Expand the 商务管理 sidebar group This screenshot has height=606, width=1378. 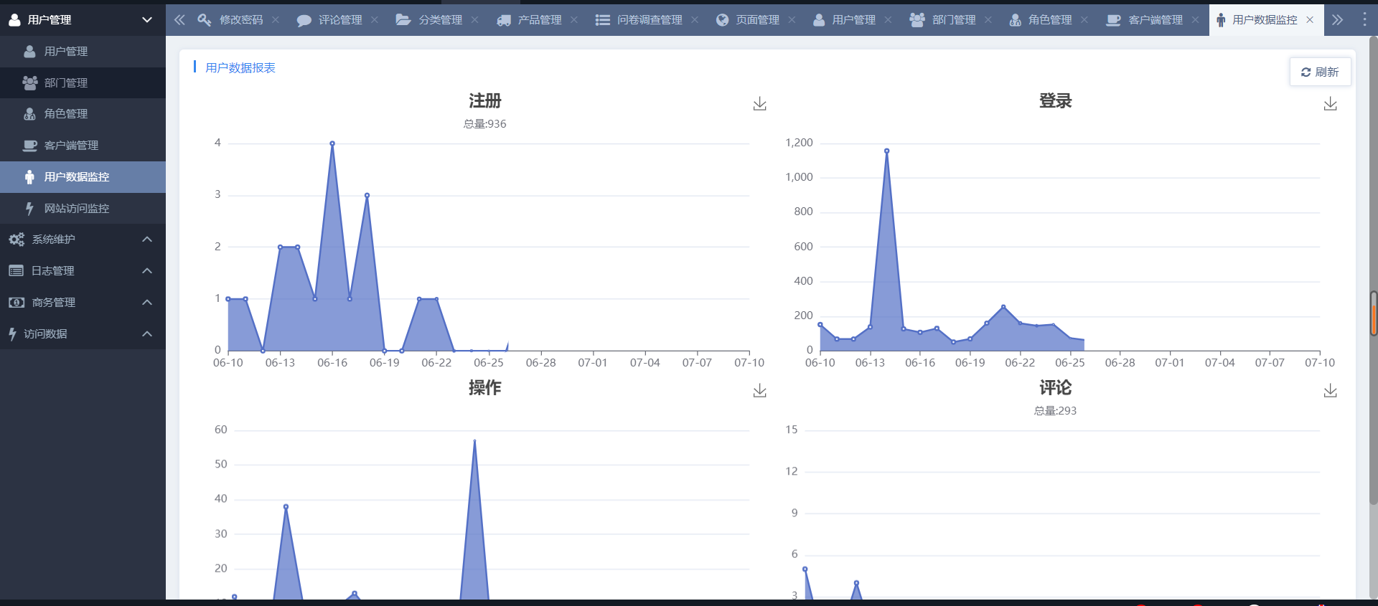coord(83,303)
